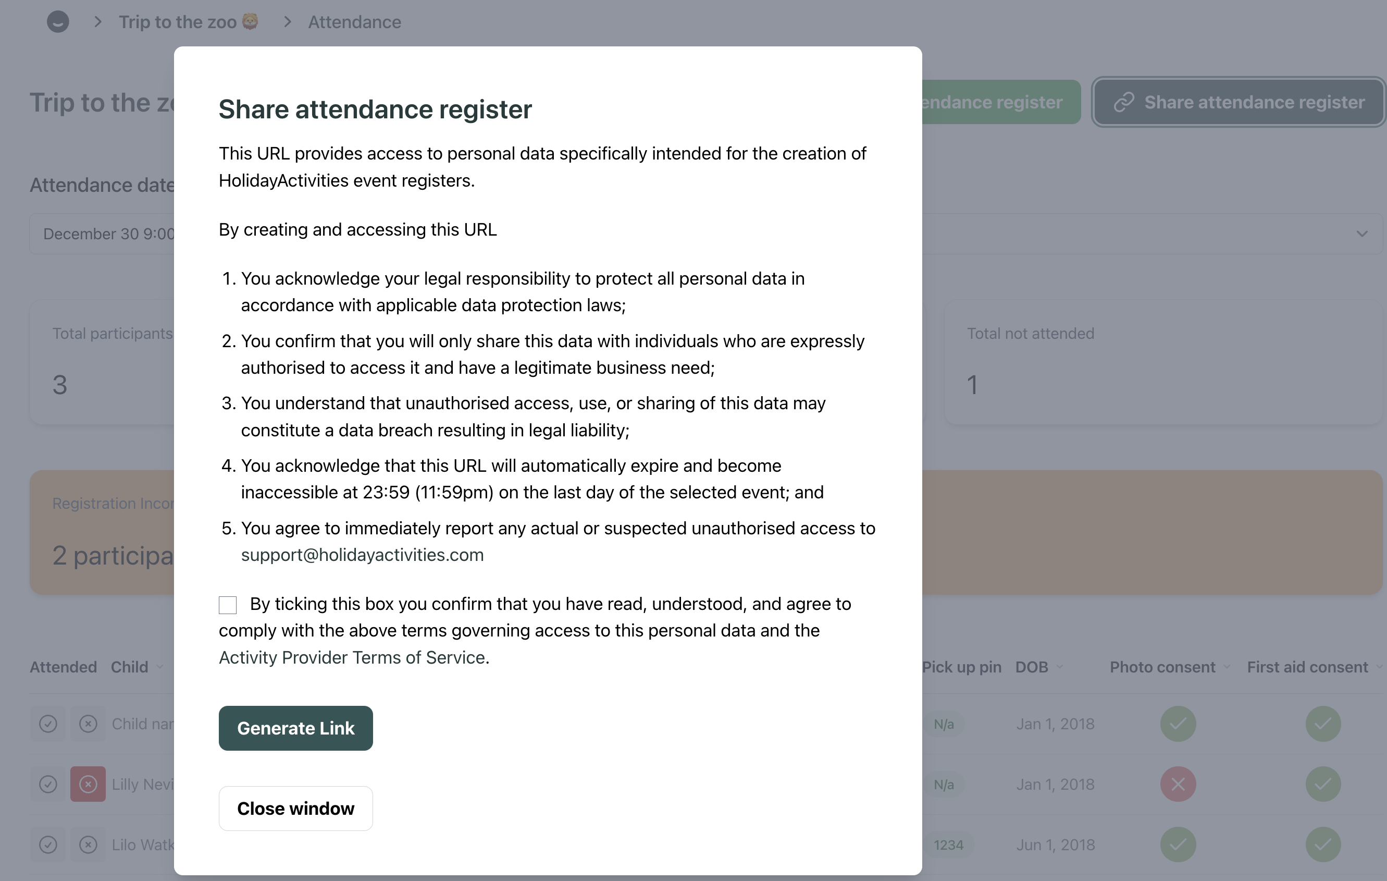The image size is (1387, 881).
Task: Sort by Photo consent column arrow
Action: [1227, 667]
